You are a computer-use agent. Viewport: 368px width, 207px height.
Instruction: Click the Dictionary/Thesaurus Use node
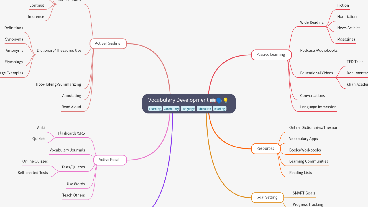point(59,51)
